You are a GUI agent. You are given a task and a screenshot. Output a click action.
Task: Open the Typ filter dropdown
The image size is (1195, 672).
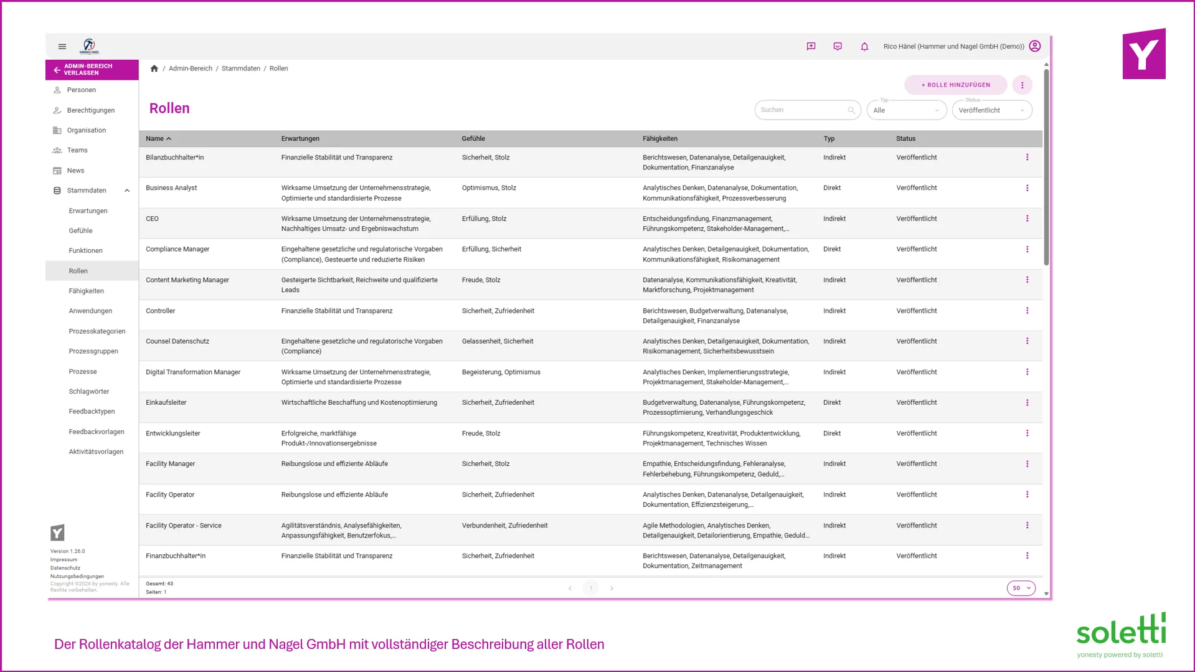tap(906, 110)
